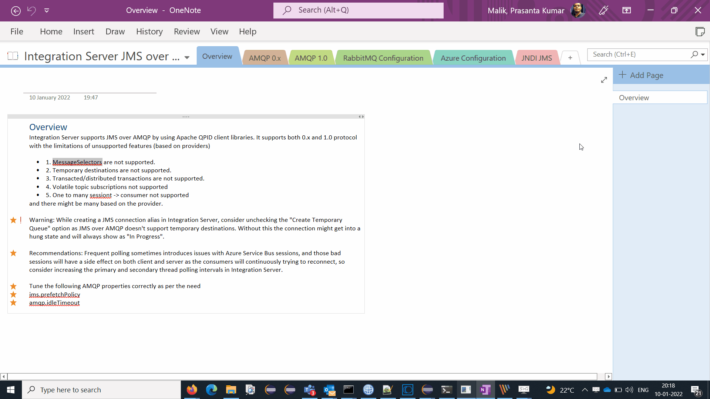
Task: Switch to RabbitMQ Configuration section tab
Action: (x=383, y=58)
